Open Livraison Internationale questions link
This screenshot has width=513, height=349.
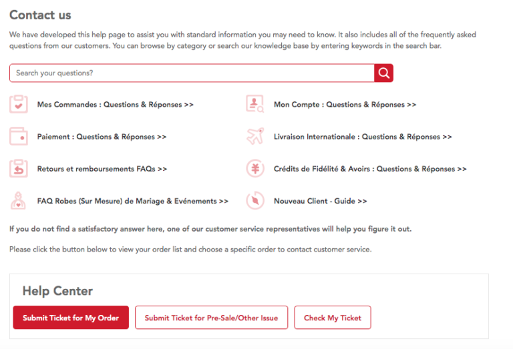[x=363, y=137]
